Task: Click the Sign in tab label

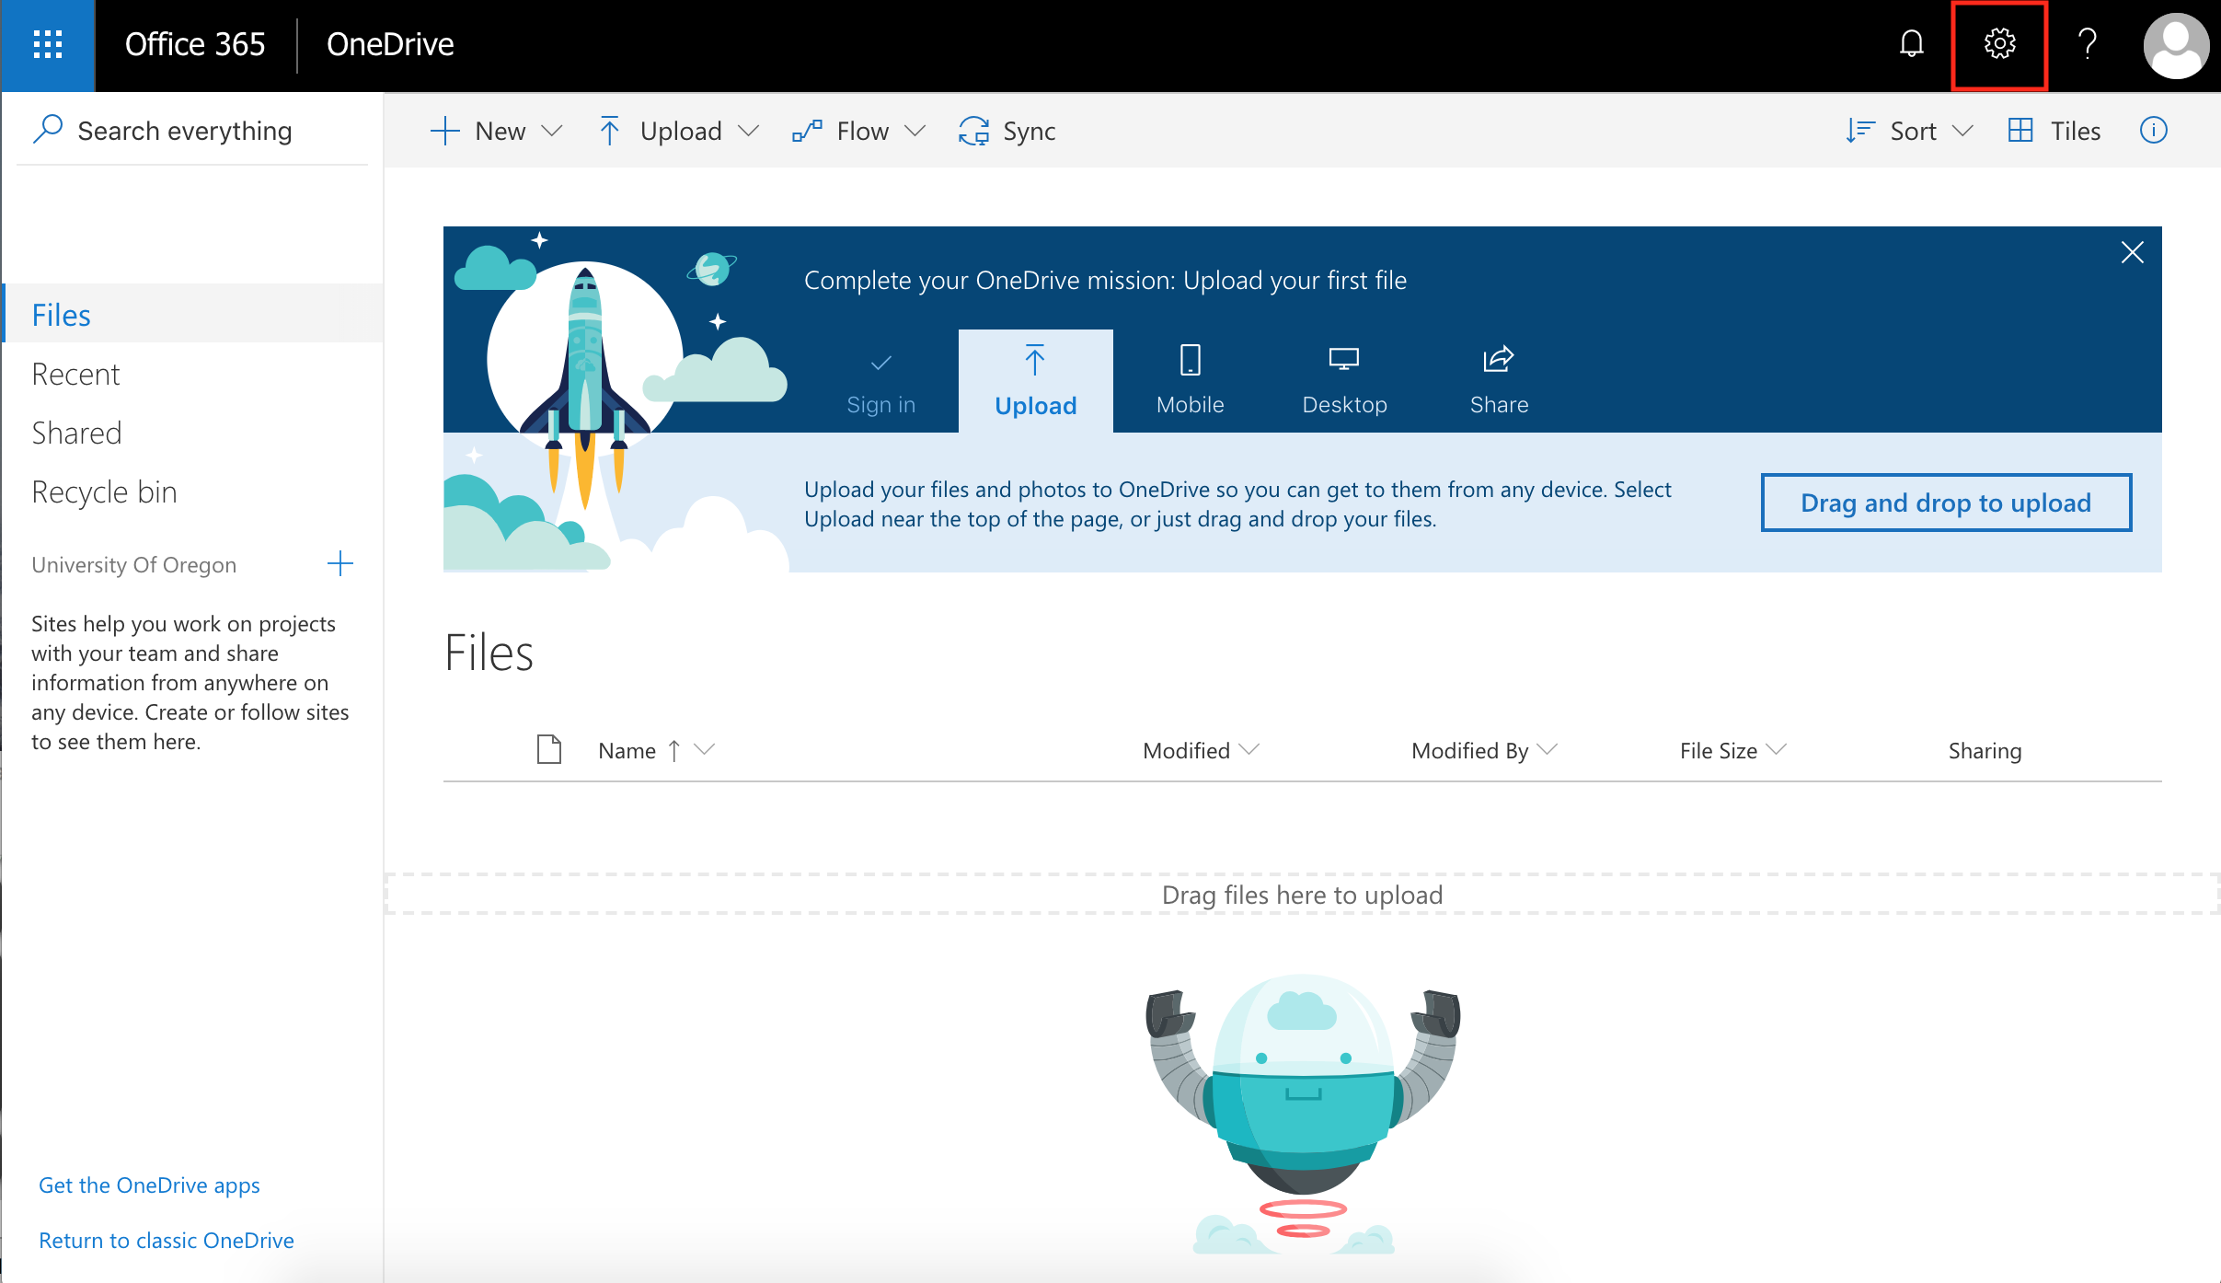Action: (880, 405)
